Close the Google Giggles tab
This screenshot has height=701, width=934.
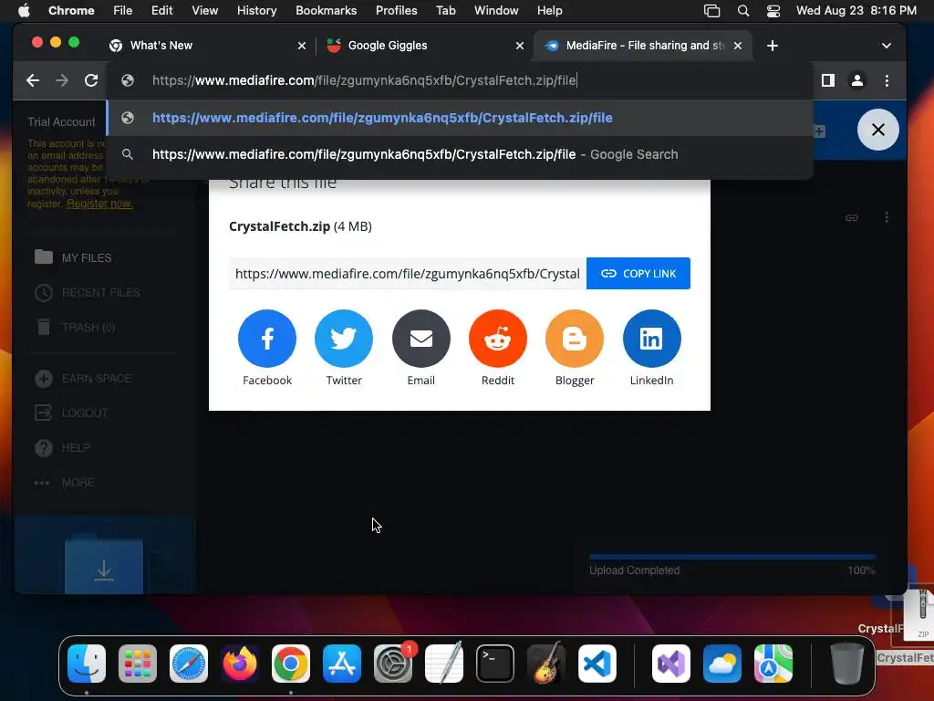[519, 46]
